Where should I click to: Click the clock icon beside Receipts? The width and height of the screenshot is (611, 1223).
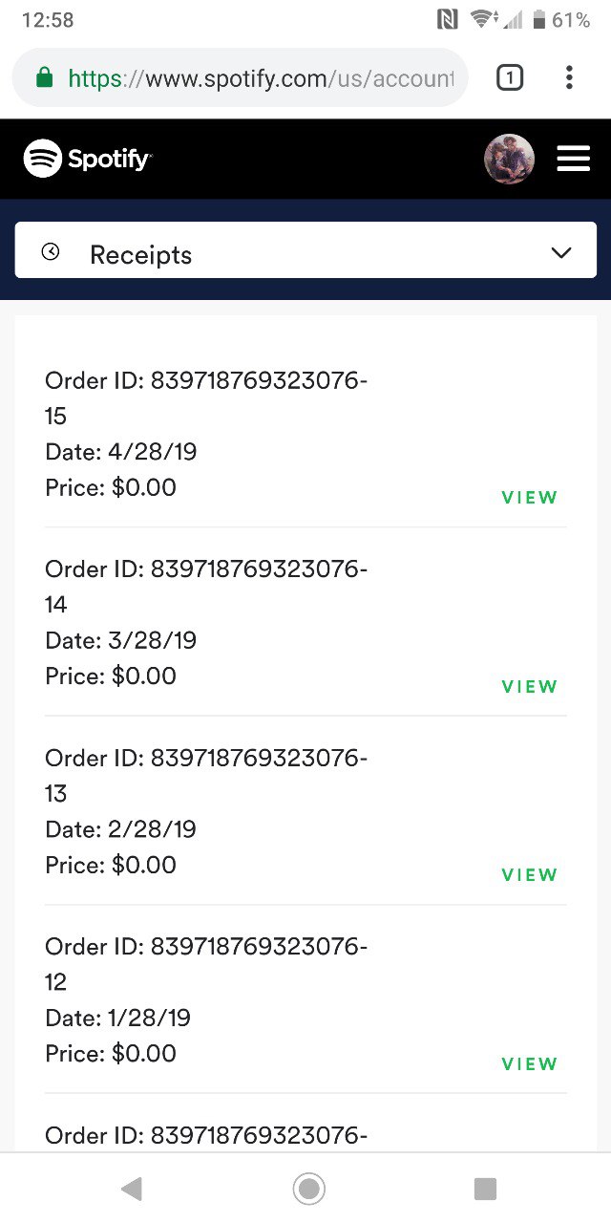tap(51, 252)
